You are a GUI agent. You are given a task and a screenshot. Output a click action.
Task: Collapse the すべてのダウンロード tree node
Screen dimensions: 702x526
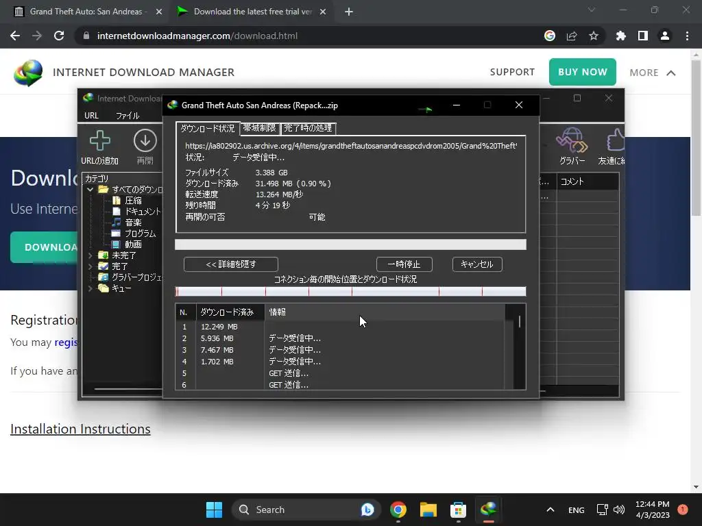coord(90,190)
